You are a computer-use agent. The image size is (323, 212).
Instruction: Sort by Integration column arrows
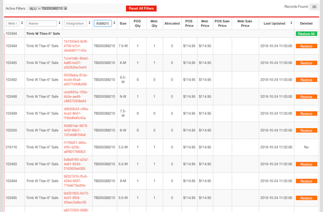click(89, 23)
